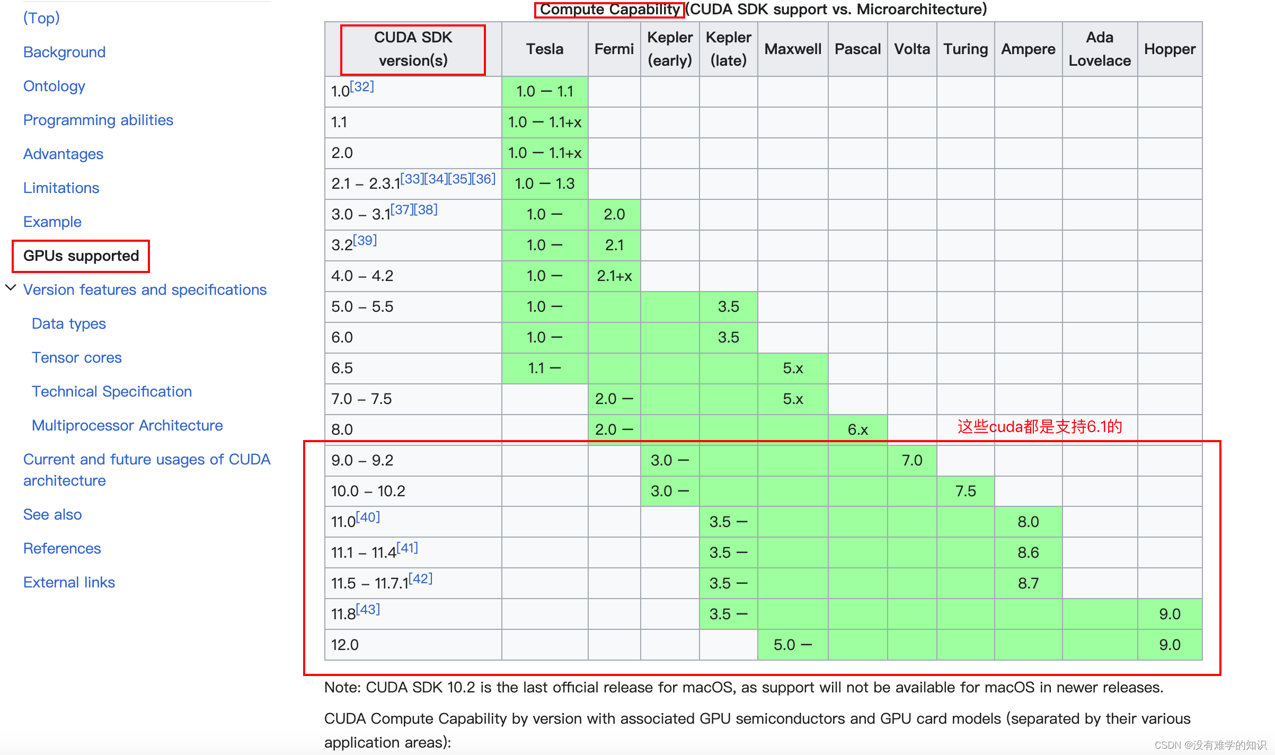The height and width of the screenshot is (755, 1275).
Task: Navigate to the Advantages section
Action: click(63, 154)
